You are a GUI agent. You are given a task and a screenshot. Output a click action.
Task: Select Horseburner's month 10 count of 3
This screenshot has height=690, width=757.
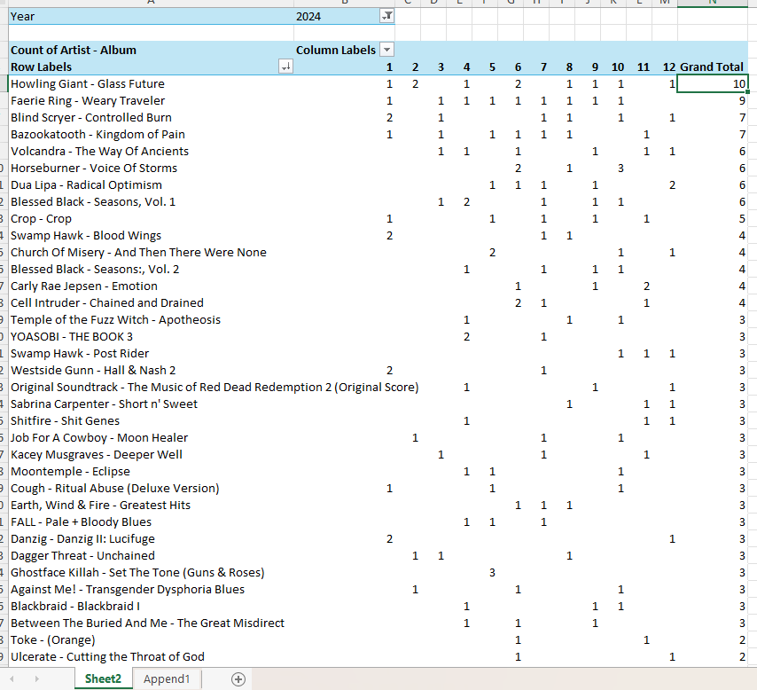tap(613, 169)
